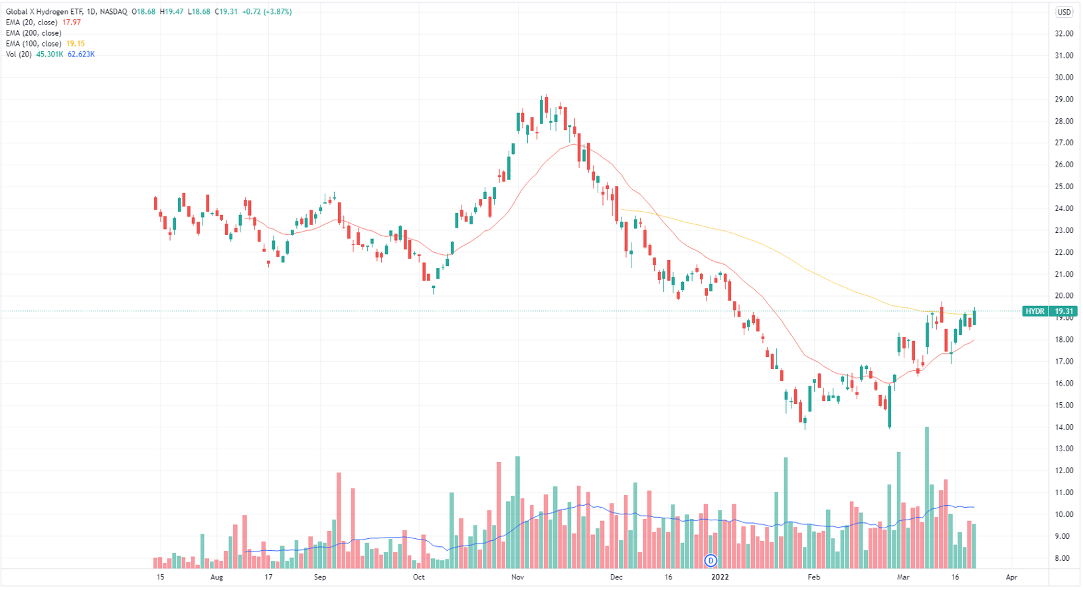The image size is (1083, 590).
Task: Click the dividend 'D' marker on the timeline
Action: click(x=710, y=561)
